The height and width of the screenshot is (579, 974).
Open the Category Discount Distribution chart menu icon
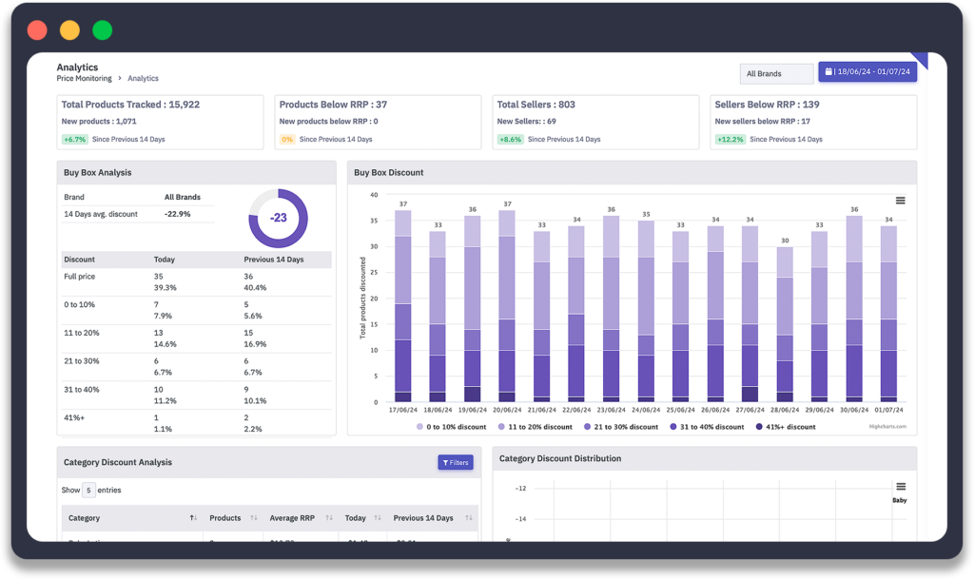(x=901, y=487)
